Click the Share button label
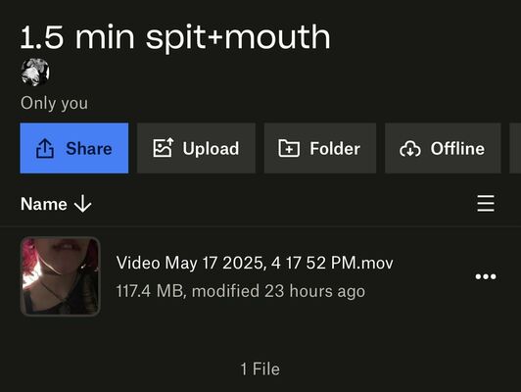The image size is (521, 392). [89, 148]
